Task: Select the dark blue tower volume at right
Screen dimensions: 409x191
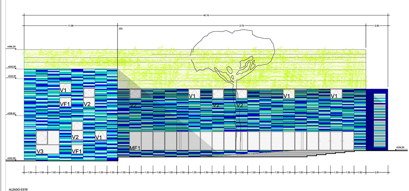Action: point(377,119)
